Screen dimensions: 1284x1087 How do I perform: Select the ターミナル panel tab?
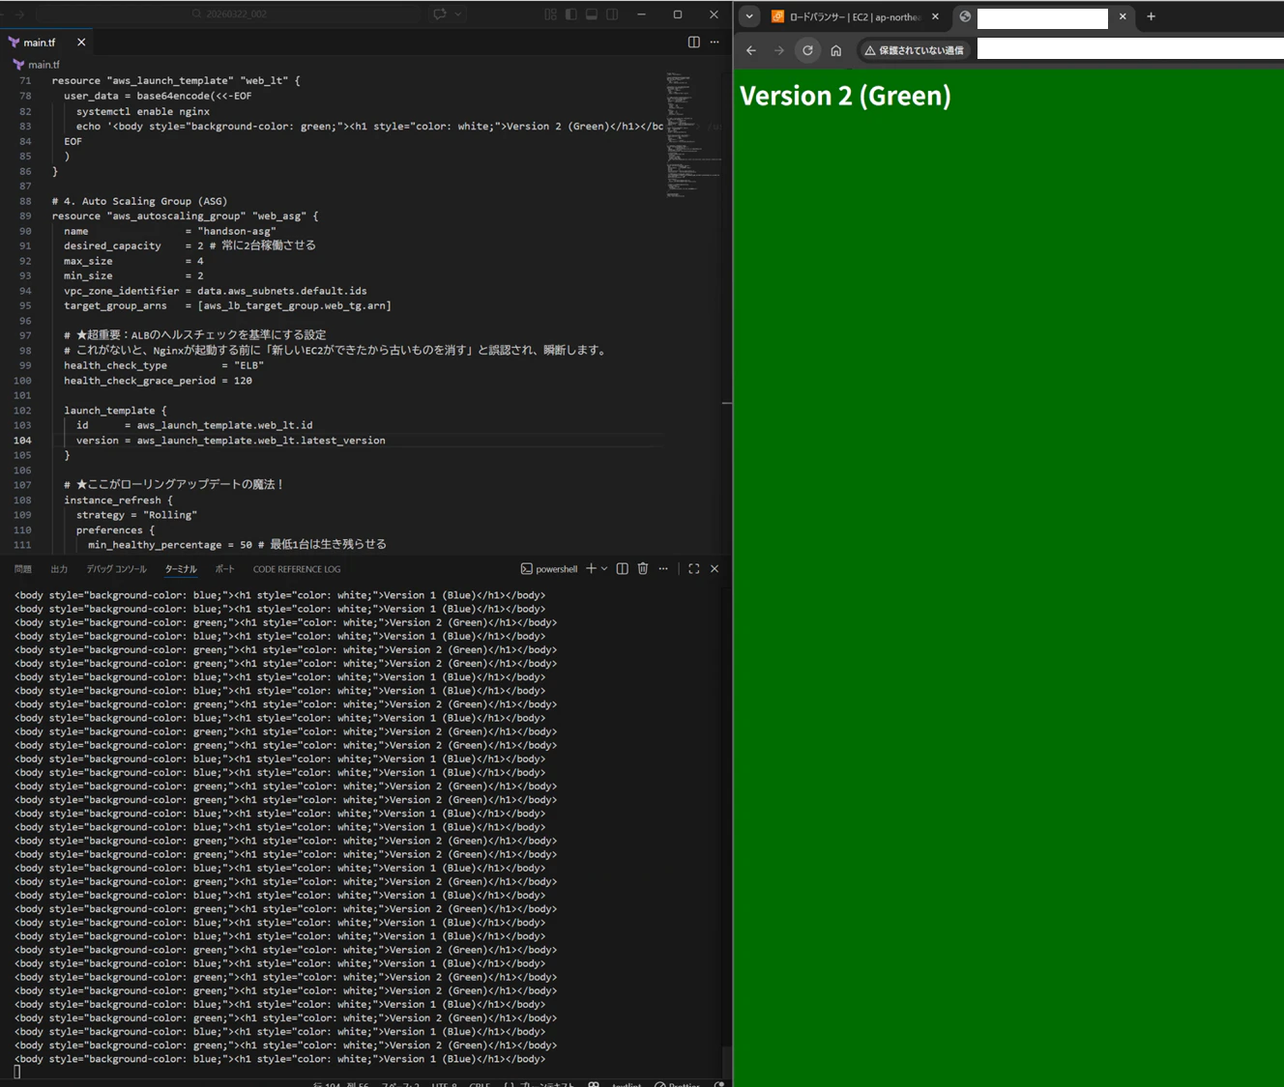180,569
